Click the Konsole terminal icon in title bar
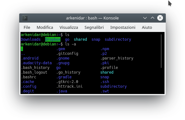Viewport: 185px width, 120px height. point(25,18)
